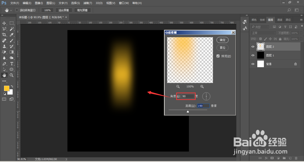
Task: Select the Sponge tool
Action: [12, 58]
